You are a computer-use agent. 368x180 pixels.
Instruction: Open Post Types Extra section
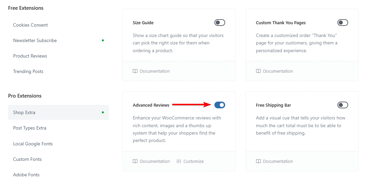point(30,128)
